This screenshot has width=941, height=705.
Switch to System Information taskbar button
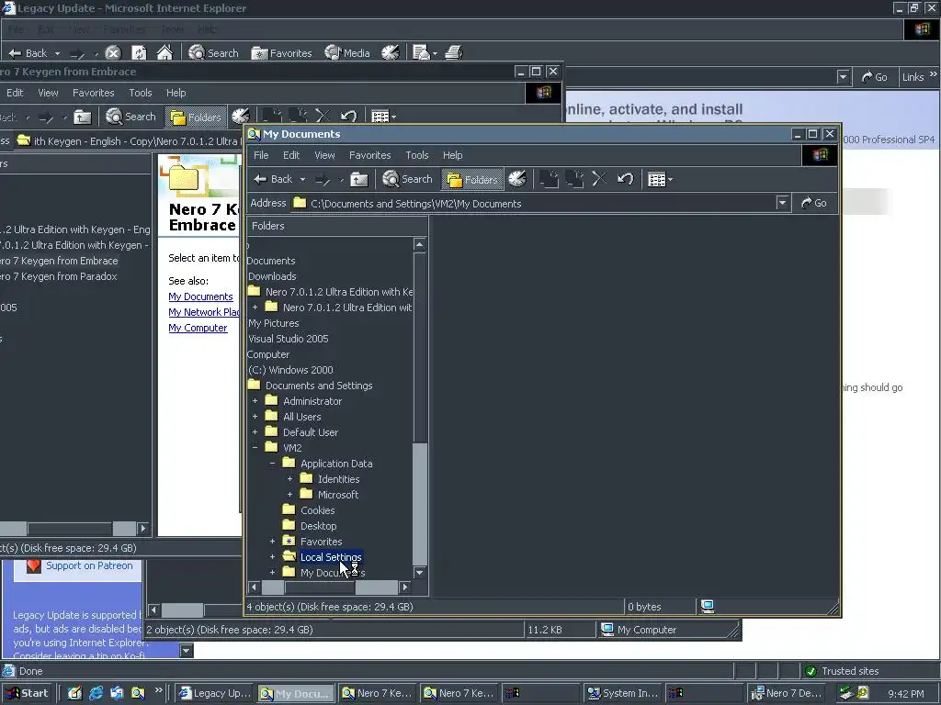(x=622, y=693)
